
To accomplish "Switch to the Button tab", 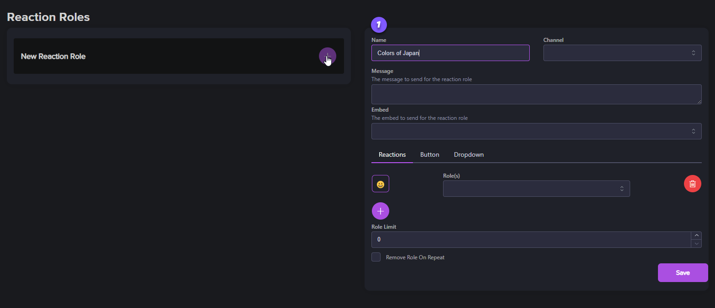I will pyautogui.click(x=429, y=154).
